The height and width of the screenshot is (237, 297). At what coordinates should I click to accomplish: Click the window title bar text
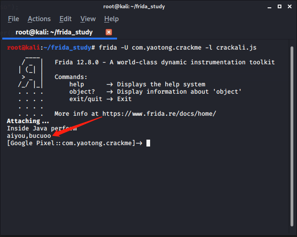tap(134, 6)
